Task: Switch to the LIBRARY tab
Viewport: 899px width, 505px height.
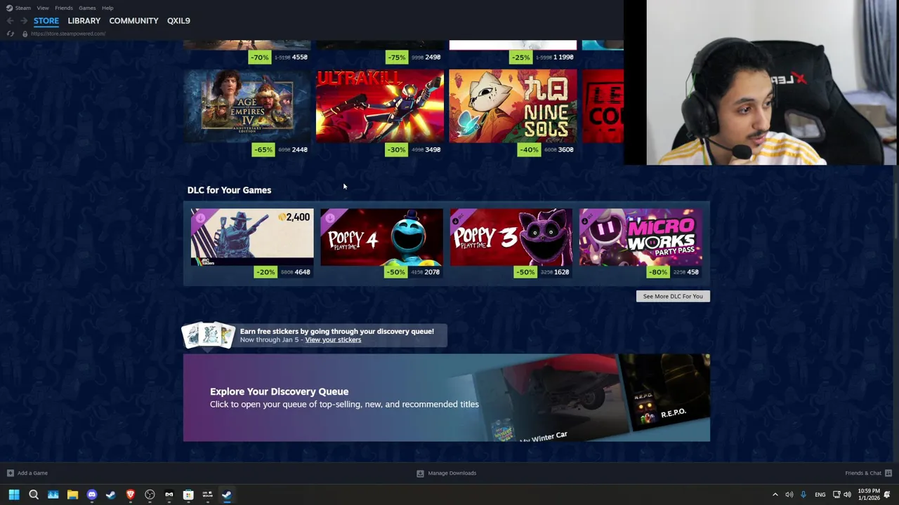Action: coord(84,21)
